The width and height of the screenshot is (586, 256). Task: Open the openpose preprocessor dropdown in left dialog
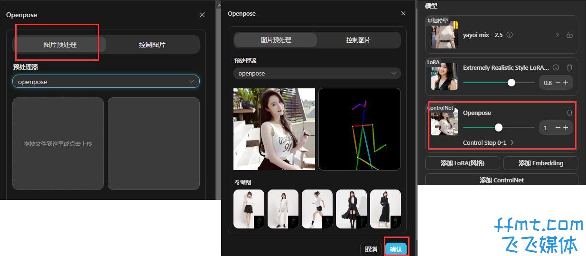pos(106,82)
